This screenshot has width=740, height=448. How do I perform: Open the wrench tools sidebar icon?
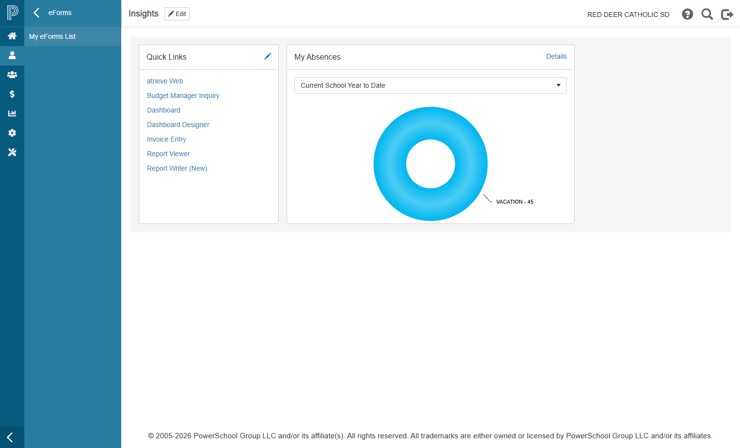click(12, 152)
